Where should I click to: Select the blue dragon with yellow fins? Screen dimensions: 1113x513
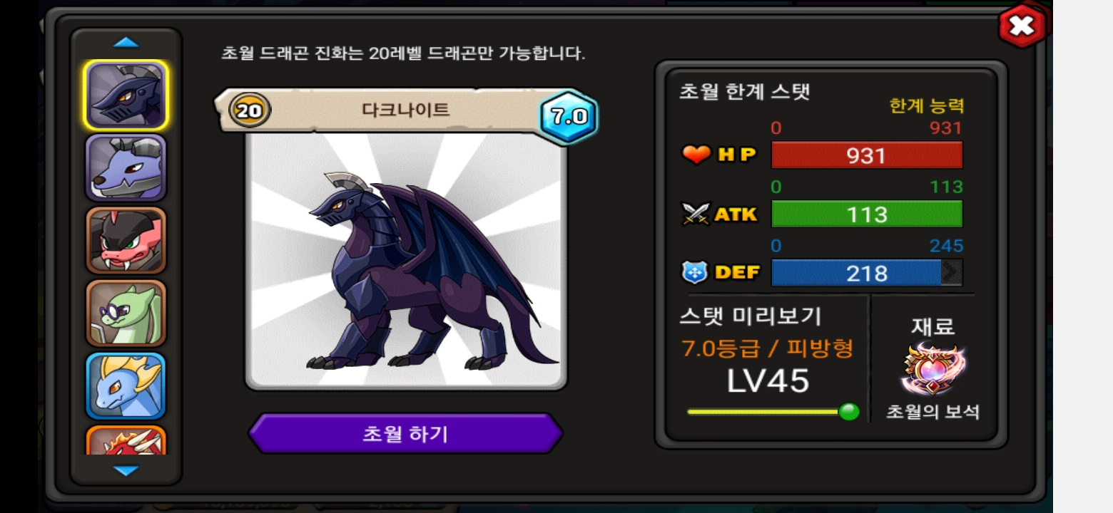click(x=126, y=386)
